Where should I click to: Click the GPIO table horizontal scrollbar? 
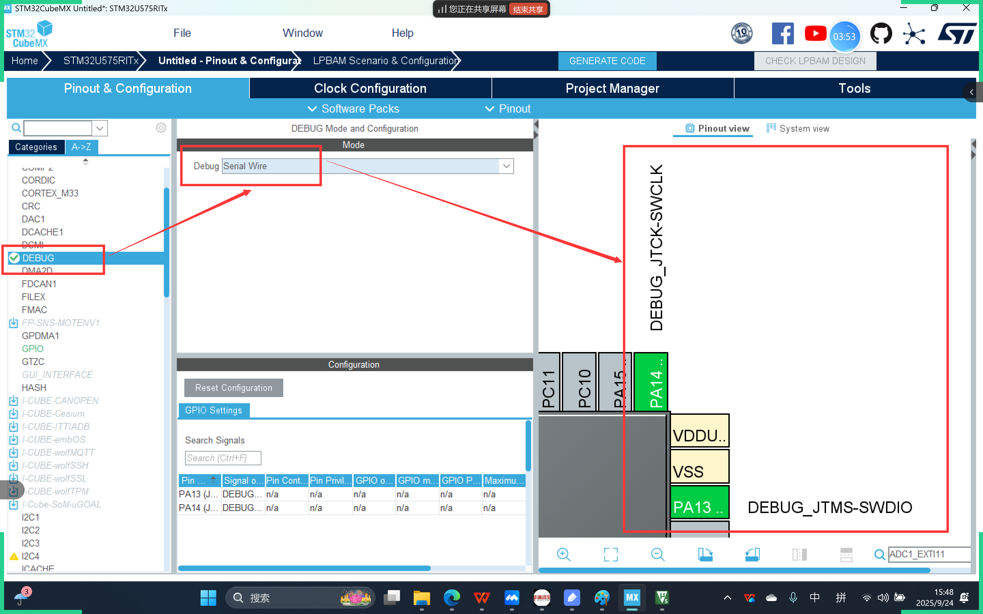304,568
